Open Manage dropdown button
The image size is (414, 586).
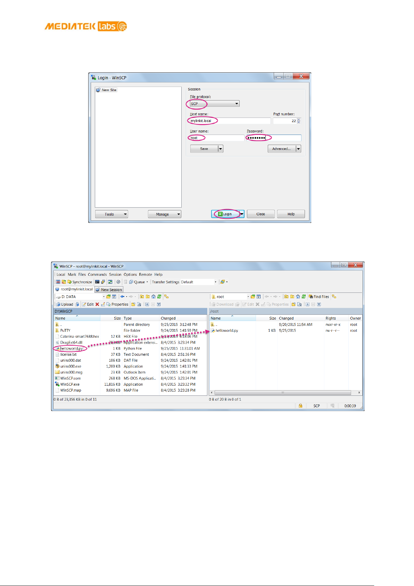[165, 214]
